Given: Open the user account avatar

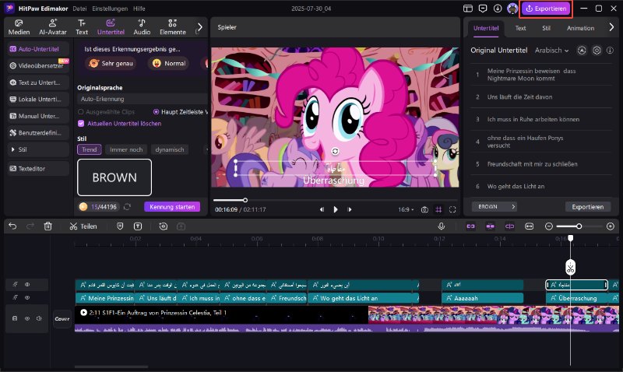Looking at the screenshot, I should 512,9.
